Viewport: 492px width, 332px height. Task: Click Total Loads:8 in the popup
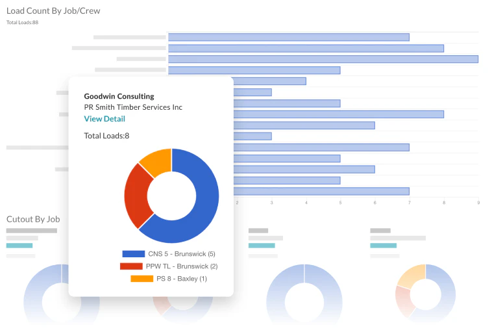point(106,136)
